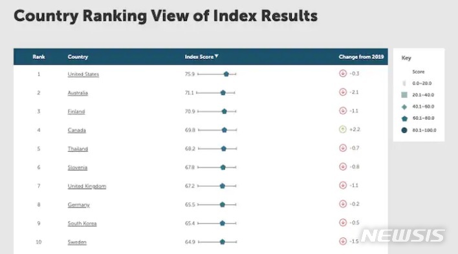
Task: Click the 20.1–40.0 square swatch in Key
Action: pos(404,94)
